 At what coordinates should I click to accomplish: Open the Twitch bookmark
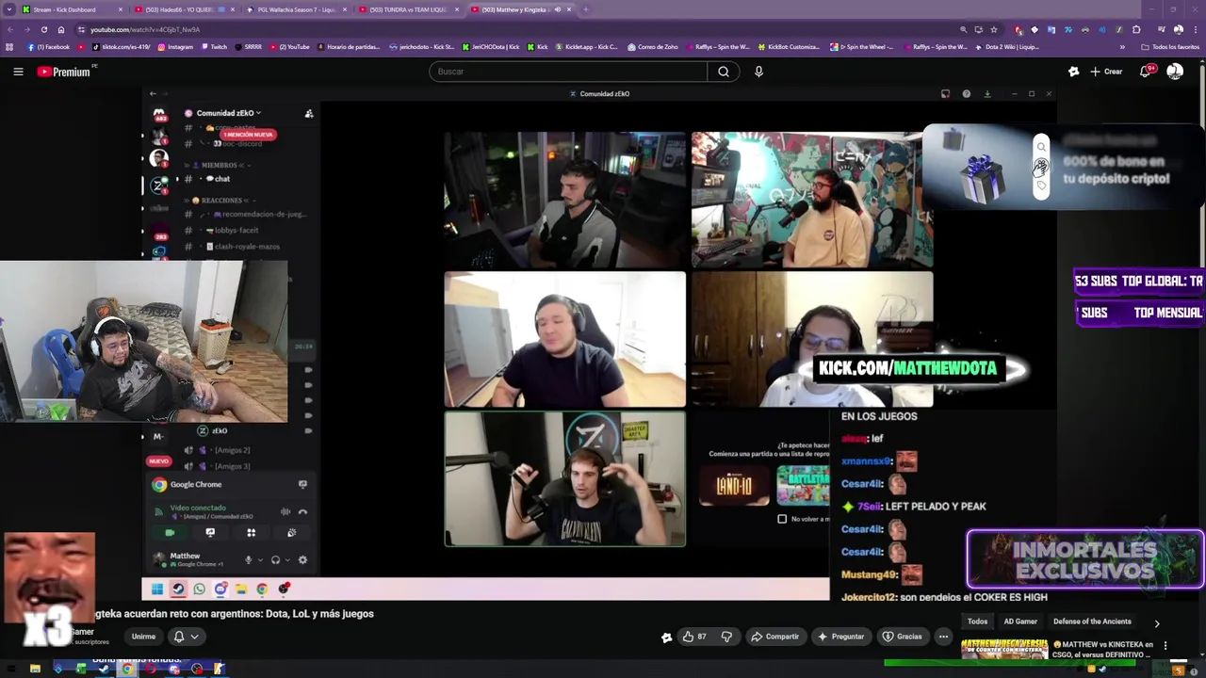click(214, 47)
